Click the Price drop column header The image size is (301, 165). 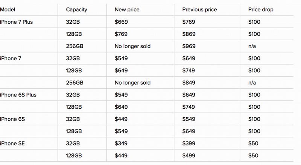click(x=261, y=9)
